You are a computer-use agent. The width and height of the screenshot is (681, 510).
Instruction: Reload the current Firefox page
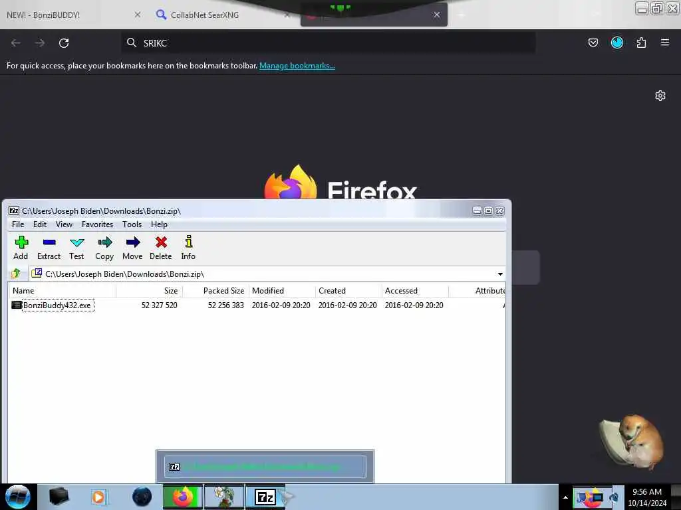coord(64,43)
